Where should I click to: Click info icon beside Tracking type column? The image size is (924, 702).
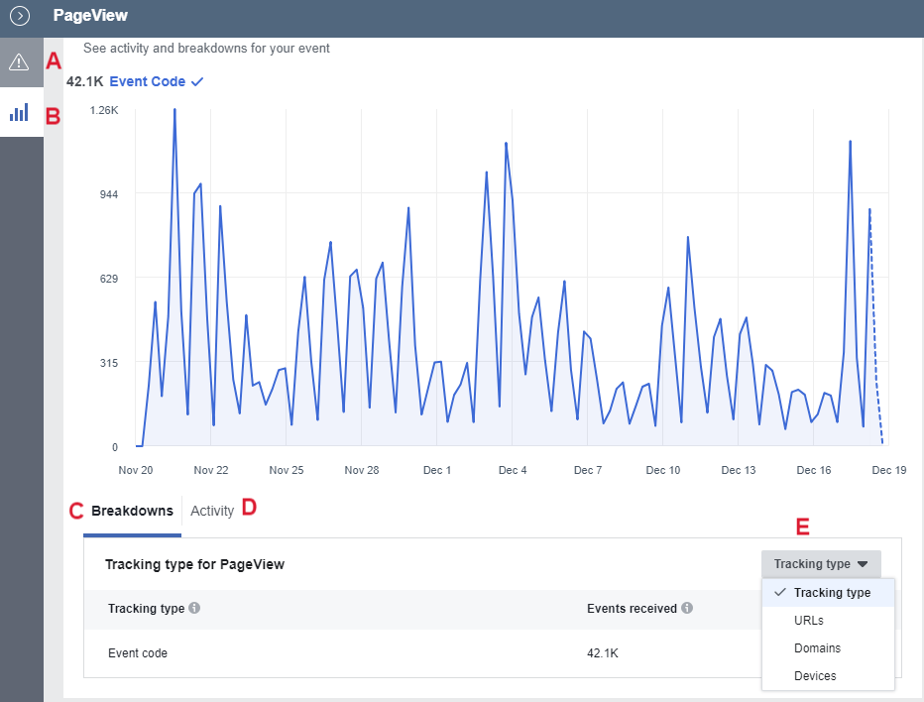194,608
